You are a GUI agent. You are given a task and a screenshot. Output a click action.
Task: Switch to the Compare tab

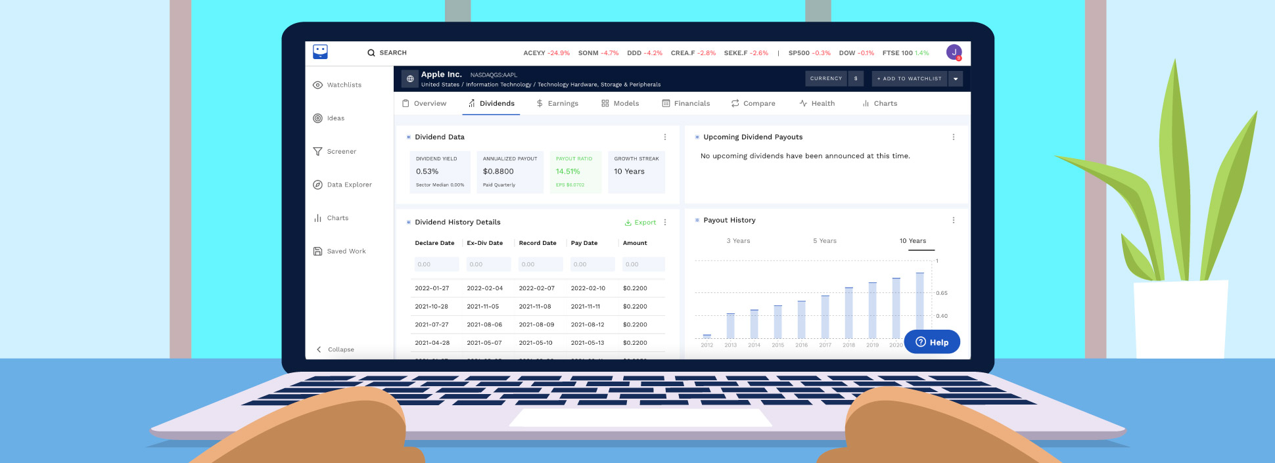(753, 103)
